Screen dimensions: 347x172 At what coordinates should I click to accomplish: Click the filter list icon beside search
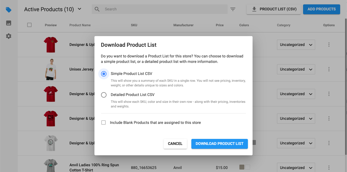(x=233, y=9)
